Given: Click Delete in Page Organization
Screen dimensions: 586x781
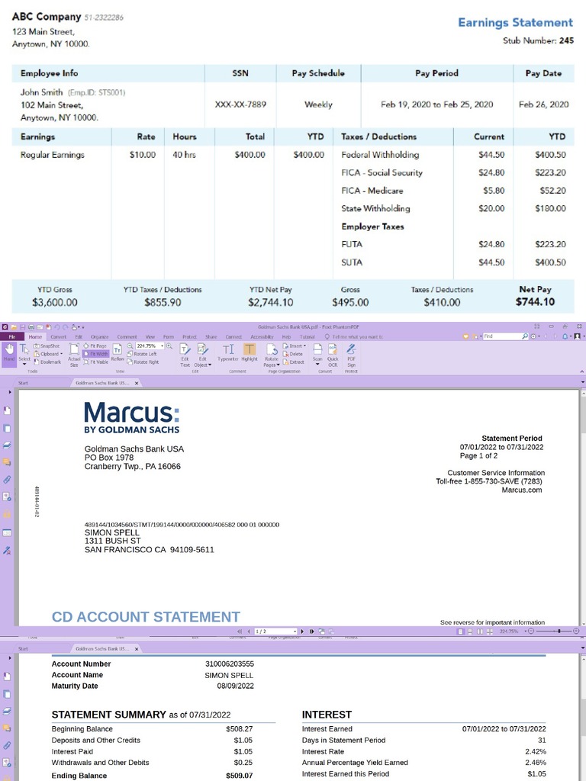Looking at the screenshot, I should coord(292,354).
